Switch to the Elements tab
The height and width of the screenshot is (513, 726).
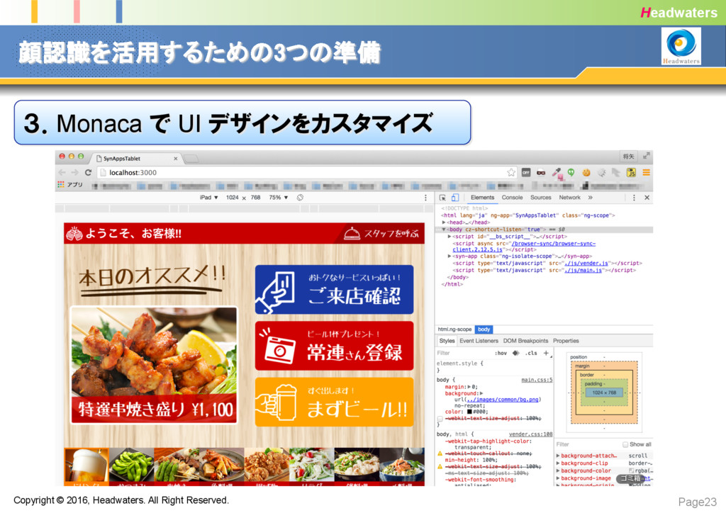482,198
